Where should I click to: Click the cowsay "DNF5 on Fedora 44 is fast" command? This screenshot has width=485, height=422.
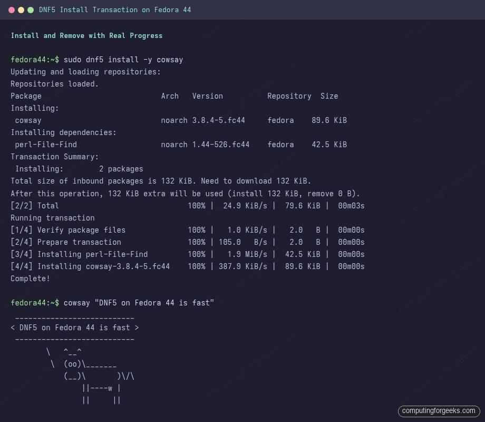pos(139,303)
